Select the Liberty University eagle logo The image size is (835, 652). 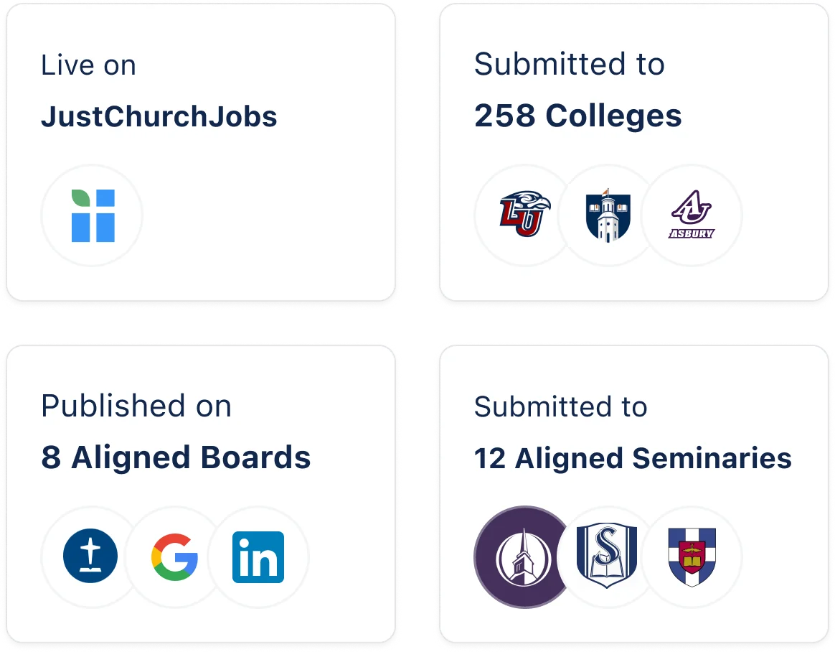[524, 215]
